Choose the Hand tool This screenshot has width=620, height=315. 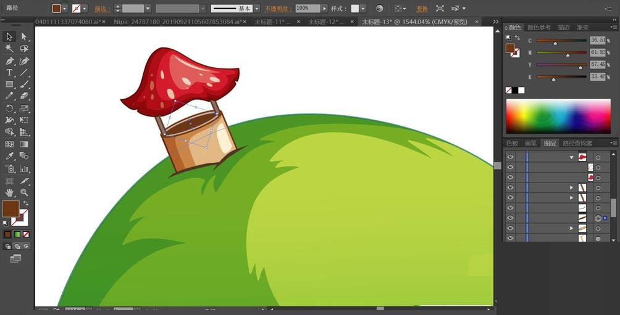click(x=9, y=192)
